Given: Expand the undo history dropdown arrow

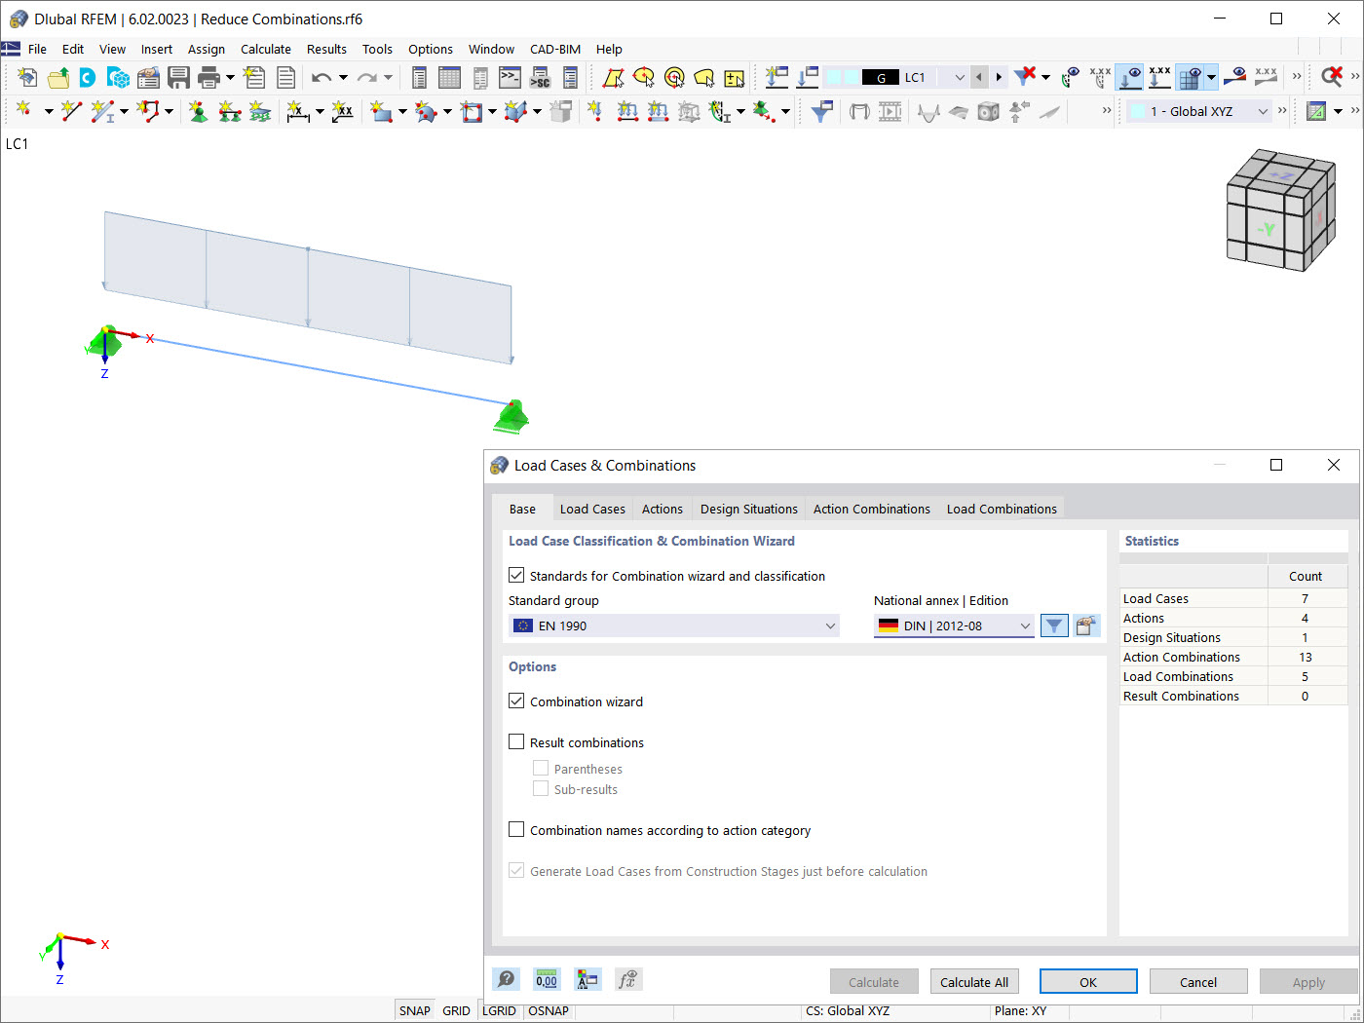Looking at the screenshot, I should click(343, 77).
